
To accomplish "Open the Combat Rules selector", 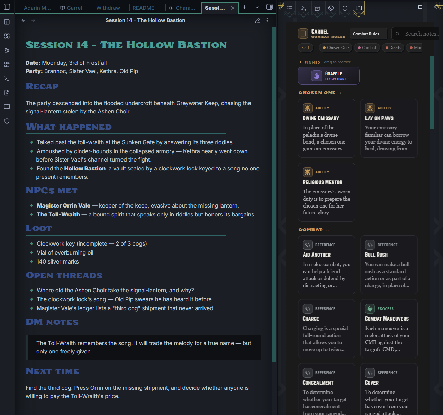I will click(x=368, y=34).
